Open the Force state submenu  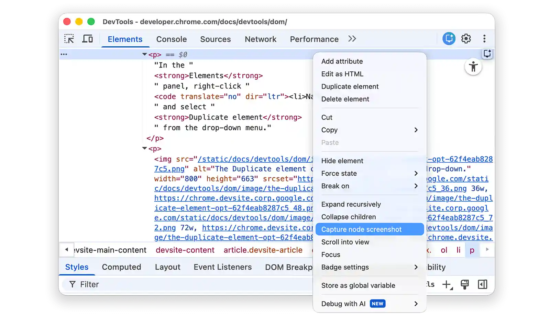pyautogui.click(x=370, y=173)
